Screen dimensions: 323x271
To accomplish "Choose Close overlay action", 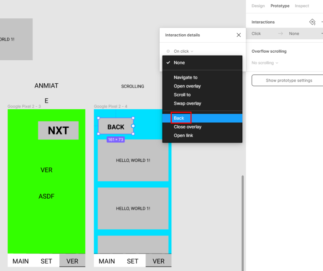I will (202, 127).
